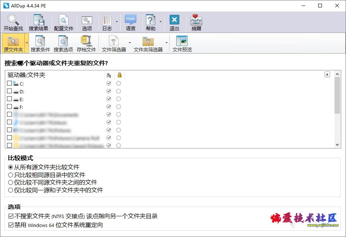Switch to the 搜索条件 tab
The width and height of the screenshot is (346, 237).
pyautogui.click(x=40, y=44)
